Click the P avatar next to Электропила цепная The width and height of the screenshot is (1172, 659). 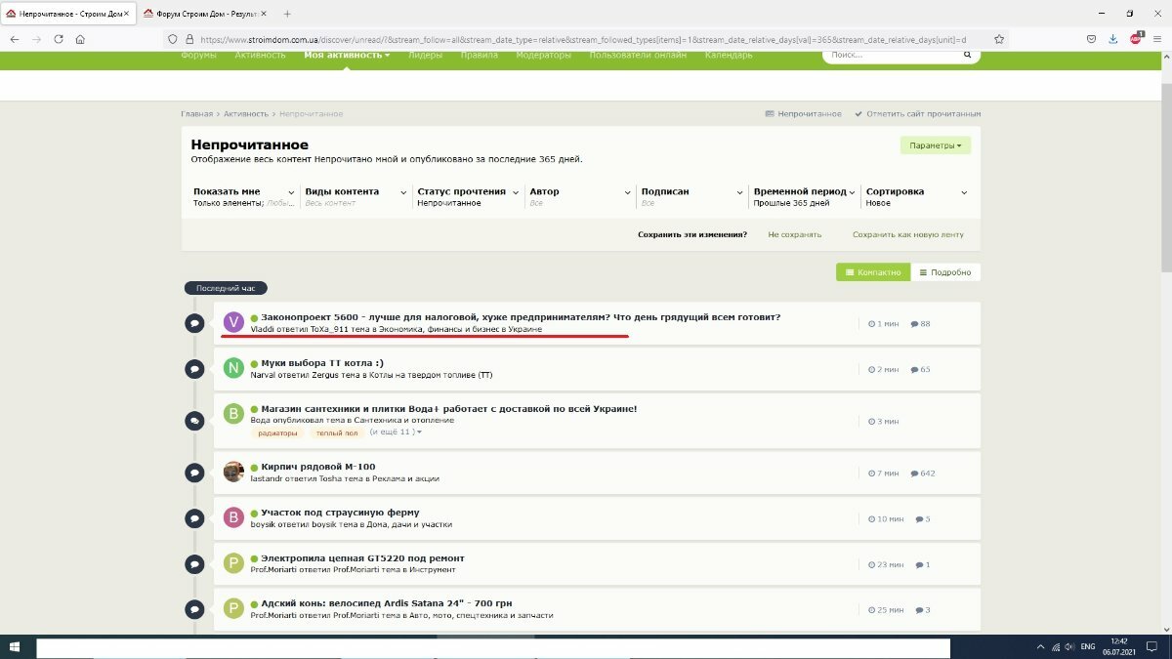232,563
